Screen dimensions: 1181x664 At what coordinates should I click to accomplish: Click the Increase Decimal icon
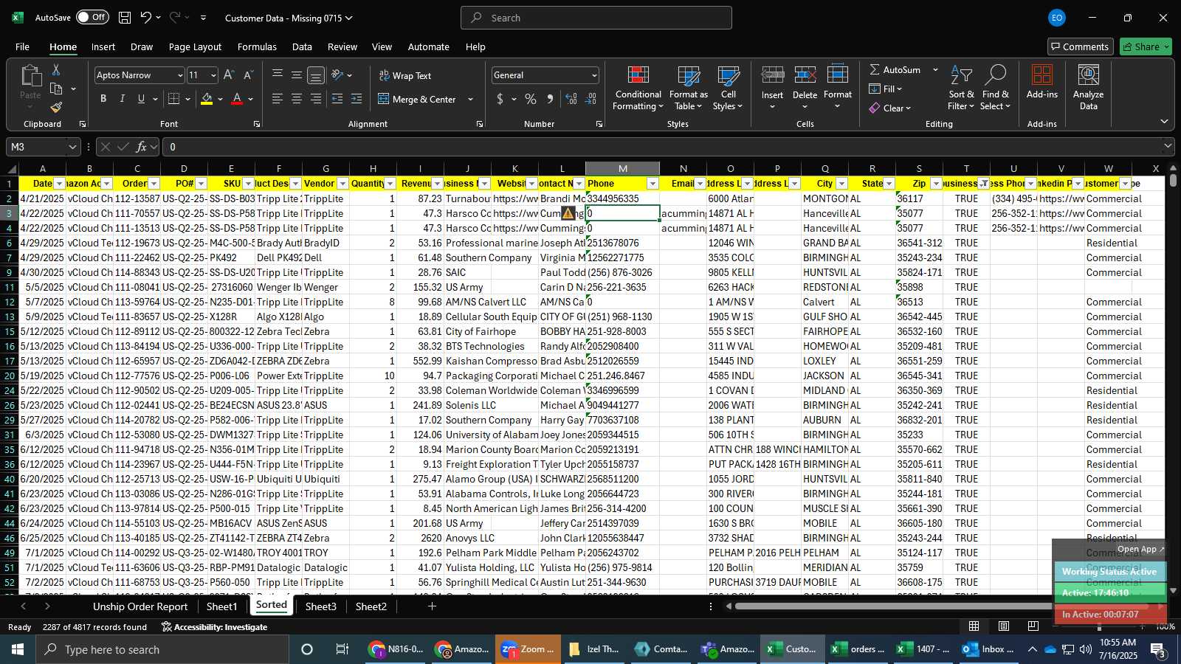point(571,99)
